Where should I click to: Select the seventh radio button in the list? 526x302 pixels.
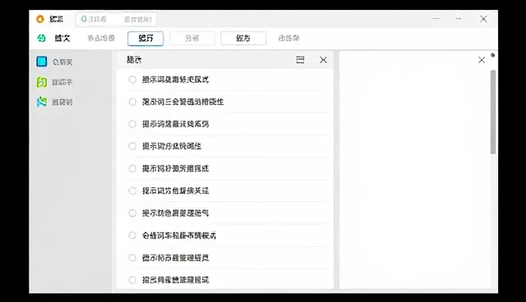tap(132, 213)
